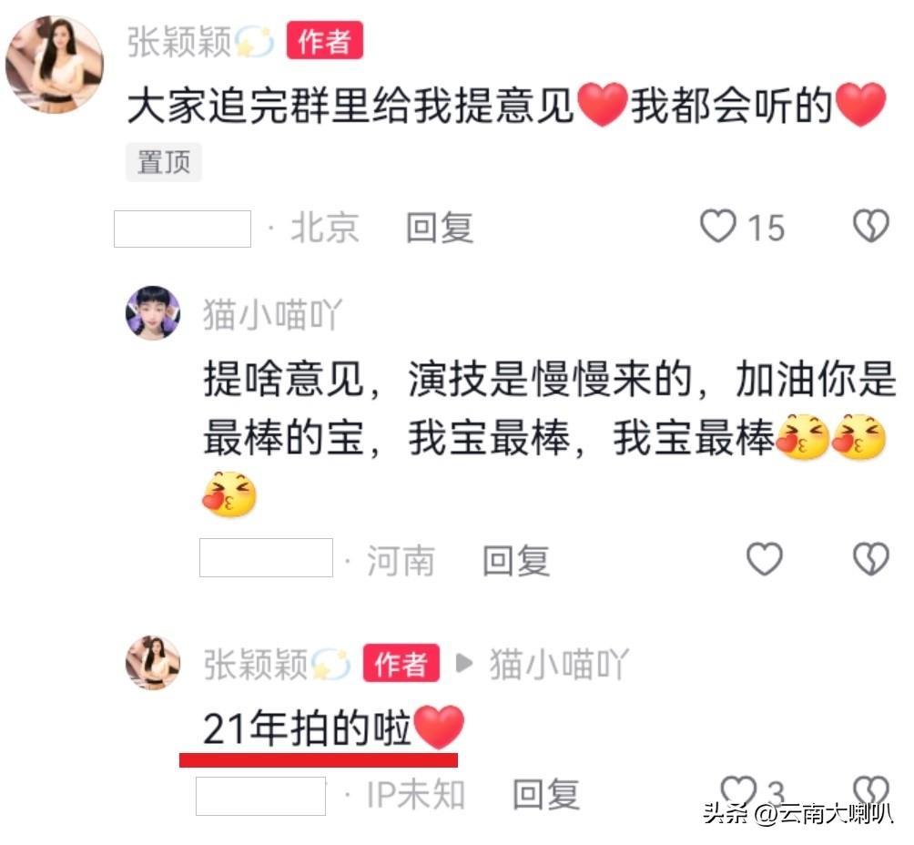This screenshot has height=845, width=914.
Task: Open 张颖颖's small avatar on reply
Action: pos(153,663)
